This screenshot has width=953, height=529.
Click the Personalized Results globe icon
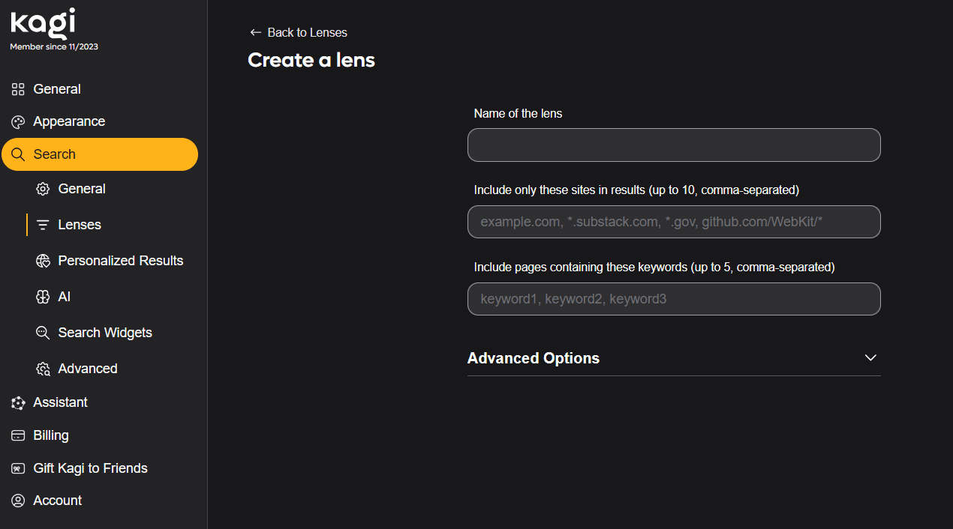point(43,261)
